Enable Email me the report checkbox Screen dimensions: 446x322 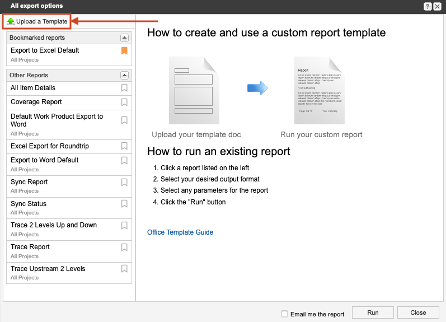click(285, 314)
